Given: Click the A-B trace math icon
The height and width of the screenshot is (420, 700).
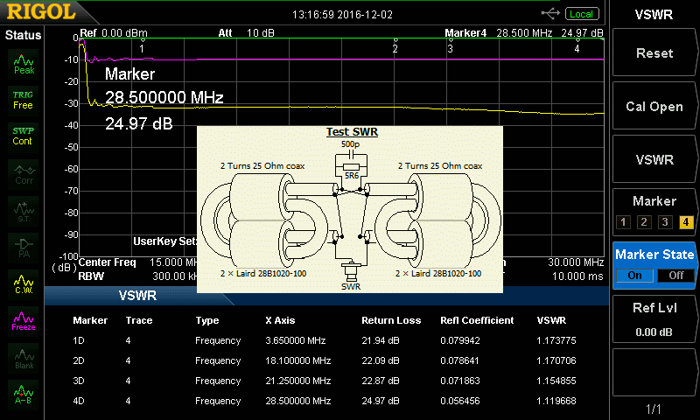Looking at the screenshot, I should 24,395.
